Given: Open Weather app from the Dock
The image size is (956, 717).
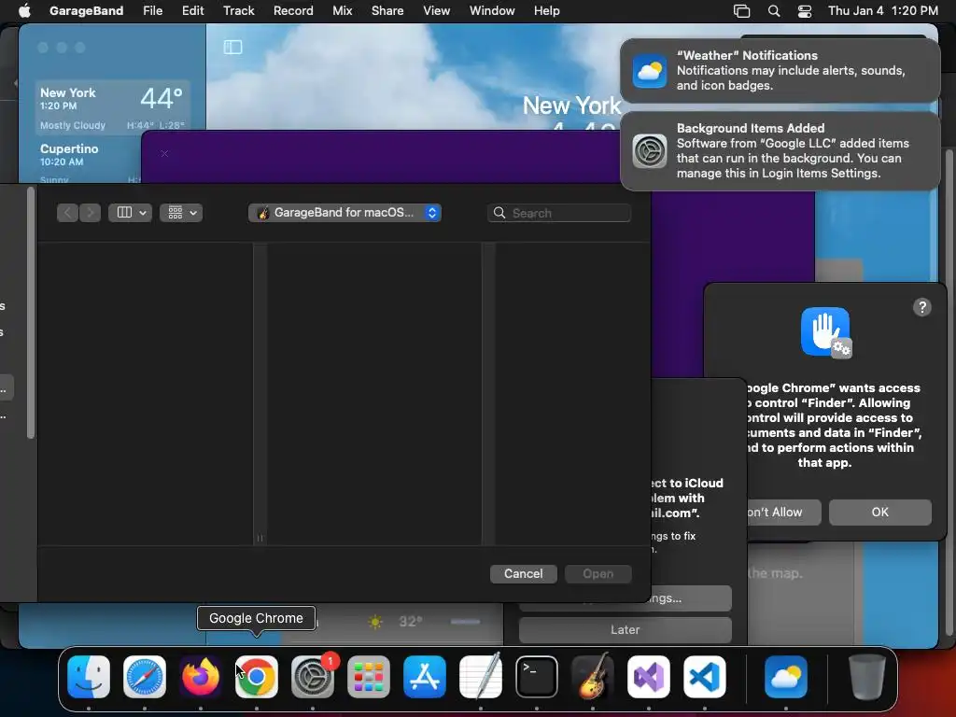Looking at the screenshot, I should [786, 677].
